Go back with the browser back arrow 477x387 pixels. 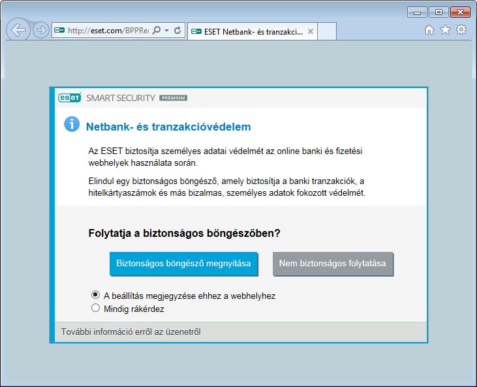(x=18, y=30)
